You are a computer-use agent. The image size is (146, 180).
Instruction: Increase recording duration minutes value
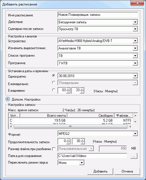(x=82, y=140)
